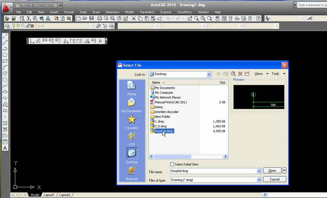Open the Layer Properties Manager icon
Viewport: 327px width, 198px height.
point(7,26)
